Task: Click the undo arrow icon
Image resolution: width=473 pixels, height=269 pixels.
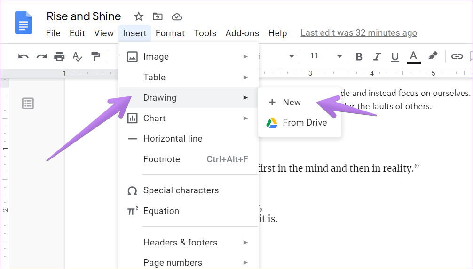Action: [x=23, y=57]
